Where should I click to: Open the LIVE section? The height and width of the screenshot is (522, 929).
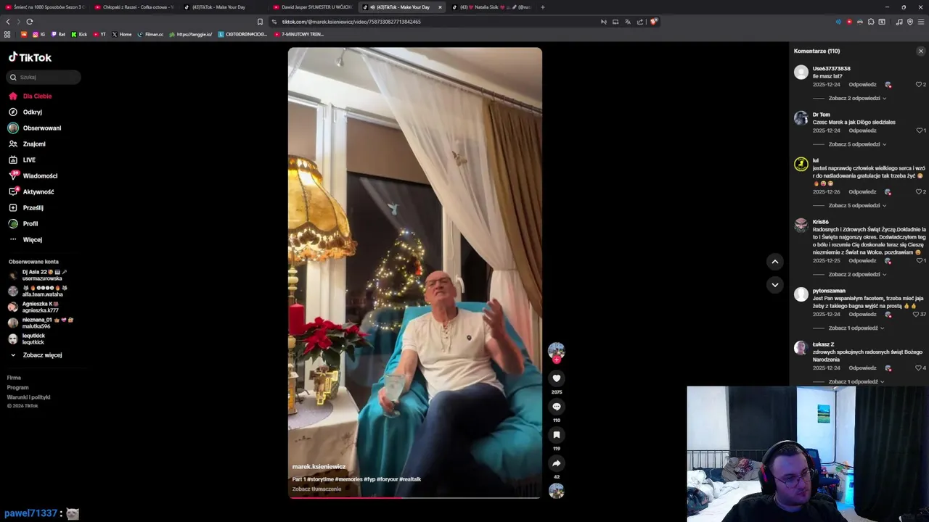point(22,160)
